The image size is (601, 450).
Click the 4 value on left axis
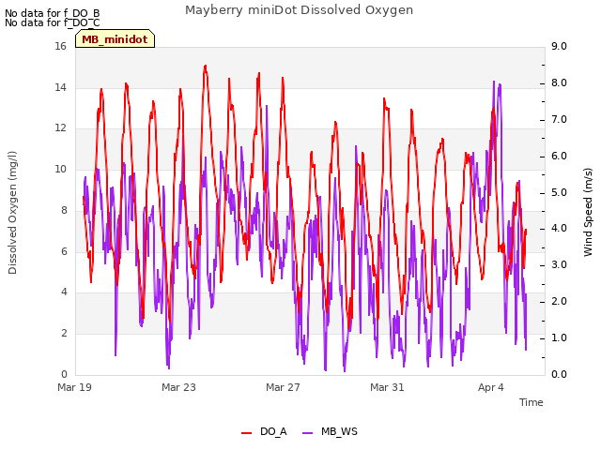64,292
